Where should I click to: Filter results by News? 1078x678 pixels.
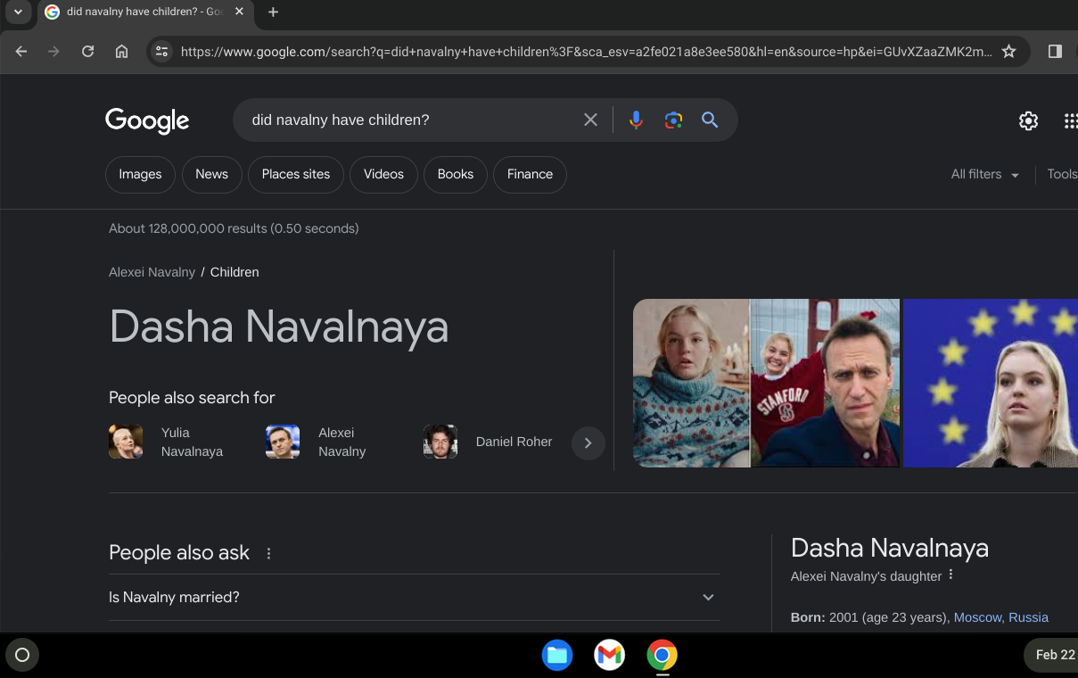tap(211, 174)
